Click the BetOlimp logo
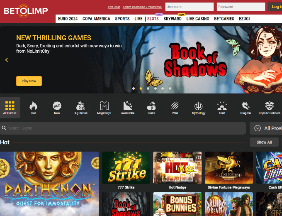Viewport: 282px width, 216px height. [x=26, y=11]
